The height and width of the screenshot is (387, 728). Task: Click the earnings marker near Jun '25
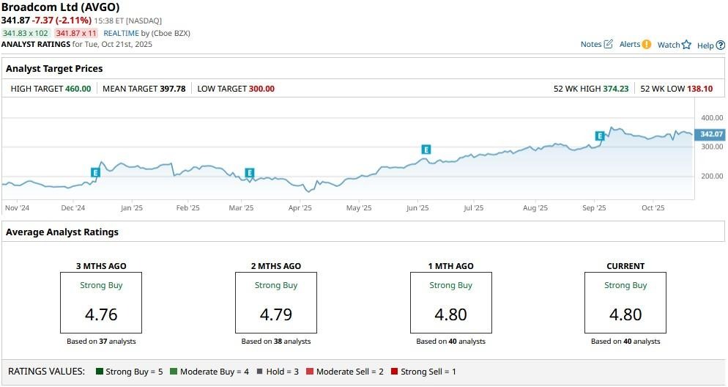[426, 150]
